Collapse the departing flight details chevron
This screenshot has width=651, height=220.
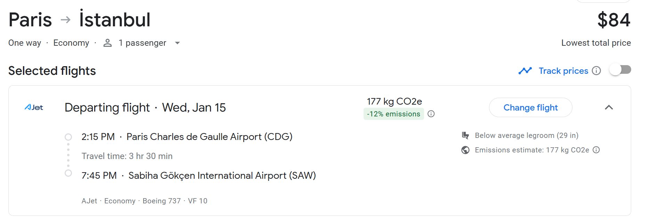click(609, 107)
